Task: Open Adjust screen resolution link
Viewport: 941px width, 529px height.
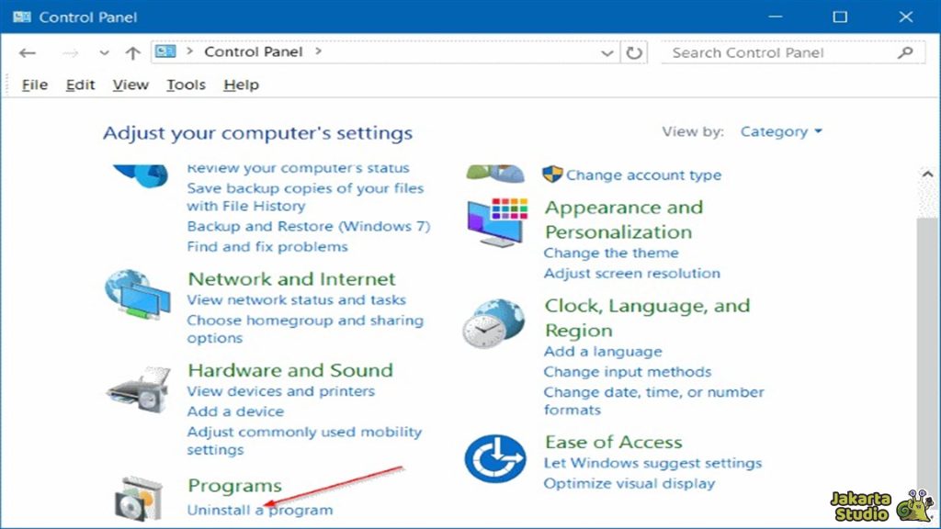Action: [631, 273]
